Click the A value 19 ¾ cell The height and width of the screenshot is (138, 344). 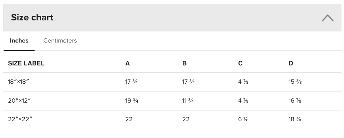coord(132,100)
